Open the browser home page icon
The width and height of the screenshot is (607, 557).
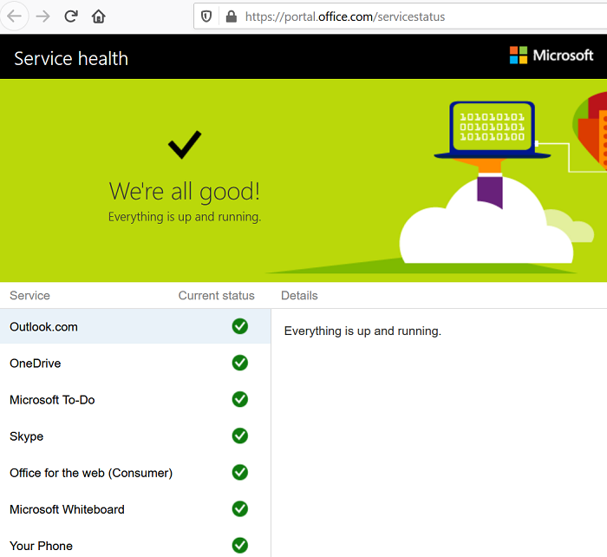[98, 16]
